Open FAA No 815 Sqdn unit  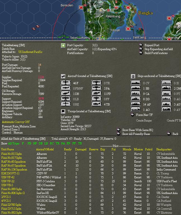[x=11, y=154]
